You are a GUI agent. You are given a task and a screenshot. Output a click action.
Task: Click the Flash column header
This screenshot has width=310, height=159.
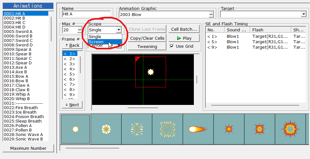[271, 30]
